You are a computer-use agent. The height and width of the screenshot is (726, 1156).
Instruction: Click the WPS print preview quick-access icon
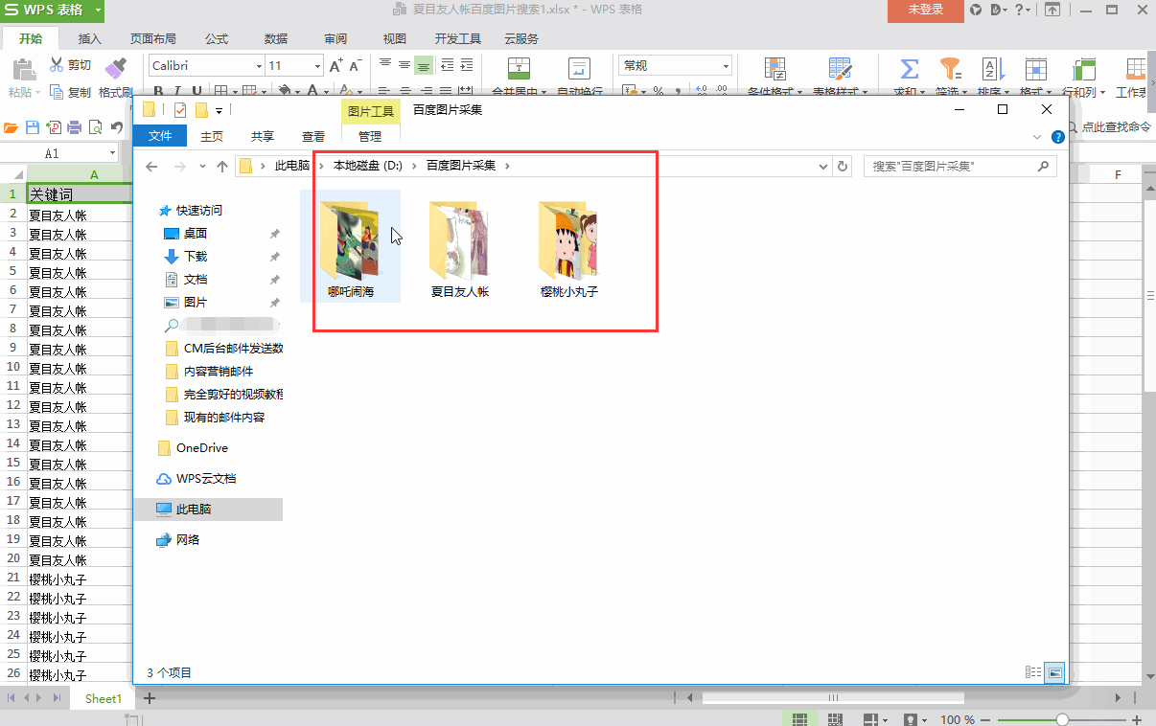coord(96,126)
